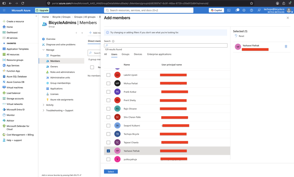Go to Bicycle | Groups breadcrumb
Viewport: 294px width, 177px height.
coord(61,17)
